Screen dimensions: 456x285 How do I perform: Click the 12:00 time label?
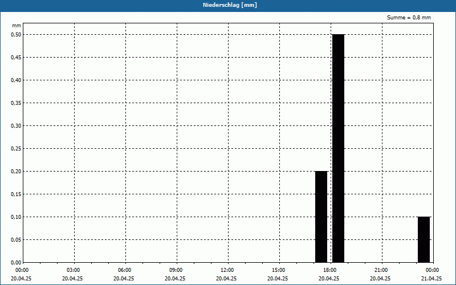click(227, 270)
